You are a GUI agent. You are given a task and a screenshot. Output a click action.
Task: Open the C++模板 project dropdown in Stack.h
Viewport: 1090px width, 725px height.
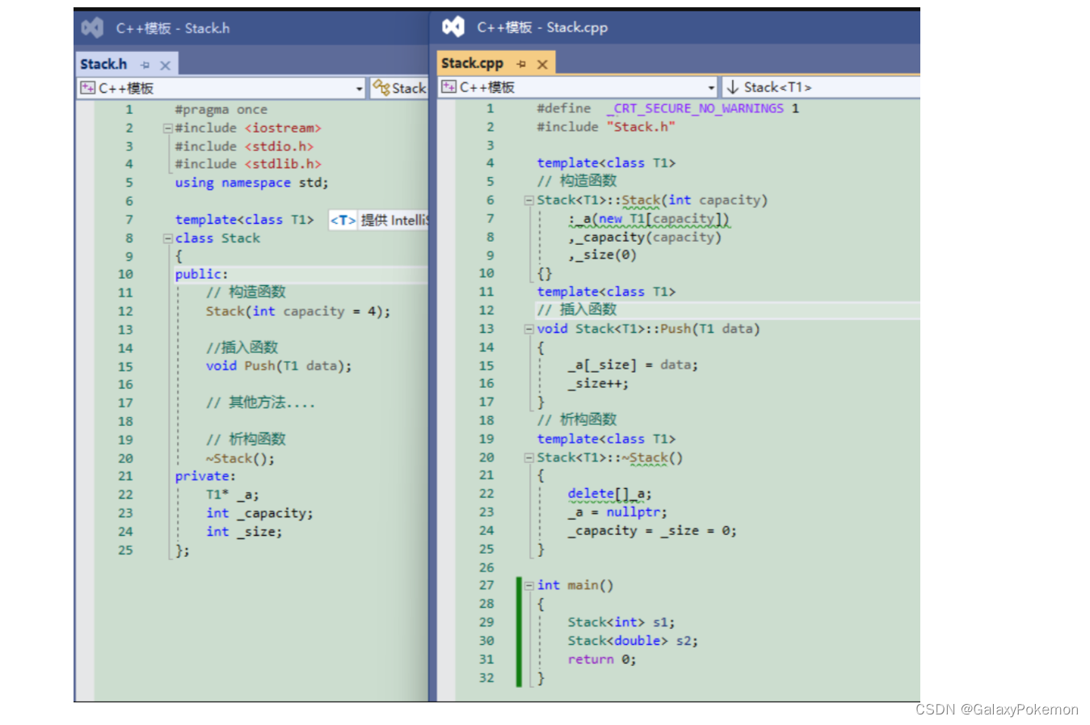[x=360, y=89]
